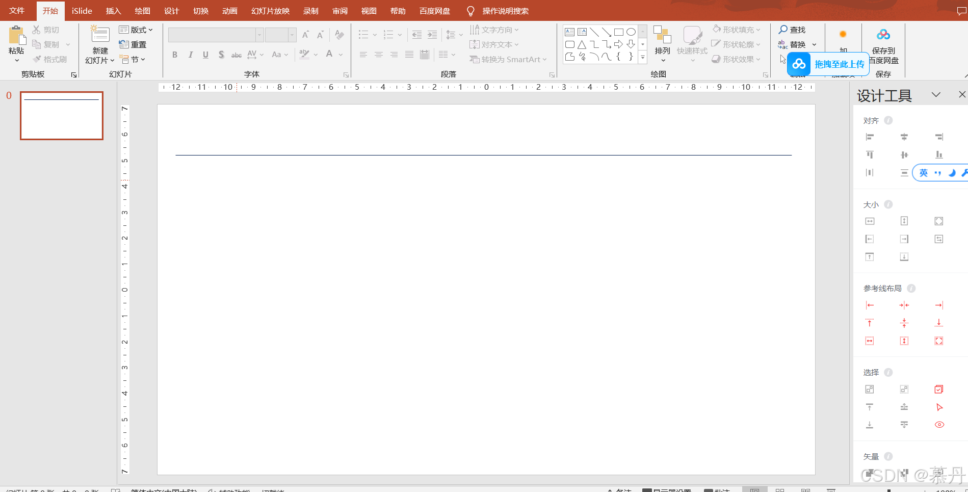The image size is (968, 492).
Task: Toggle the 英 input language indicator
Action: [x=923, y=173]
